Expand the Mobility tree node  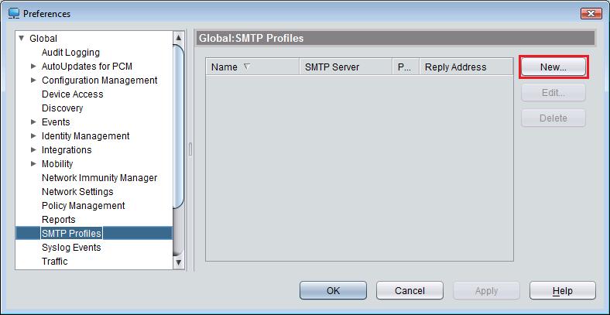[33, 164]
